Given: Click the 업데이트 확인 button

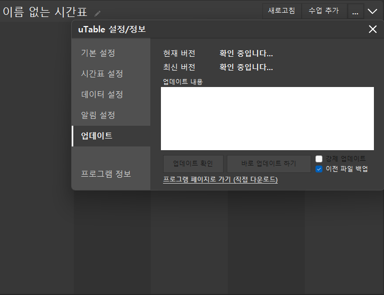Looking at the screenshot, I should [193, 163].
